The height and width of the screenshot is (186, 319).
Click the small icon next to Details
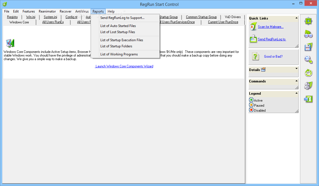pyautogui.click(x=263, y=69)
